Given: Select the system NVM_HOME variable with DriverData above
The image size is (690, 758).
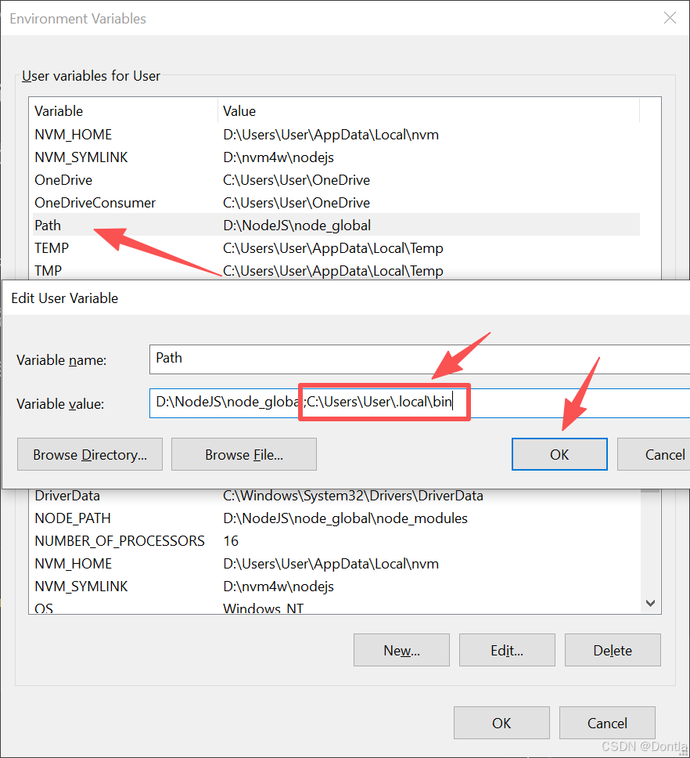Looking at the screenshot, I should point(336,564).
